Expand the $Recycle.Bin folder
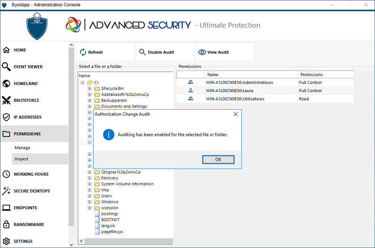The height and width of the screenshot is (248, 375). pos(89,88)
